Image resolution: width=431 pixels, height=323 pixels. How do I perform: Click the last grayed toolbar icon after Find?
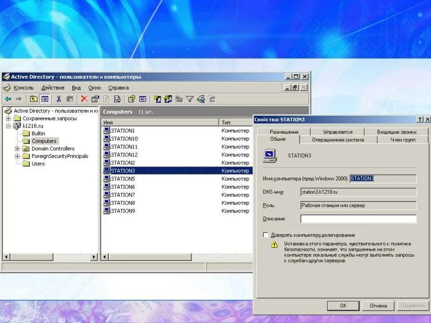pos(212,99)
